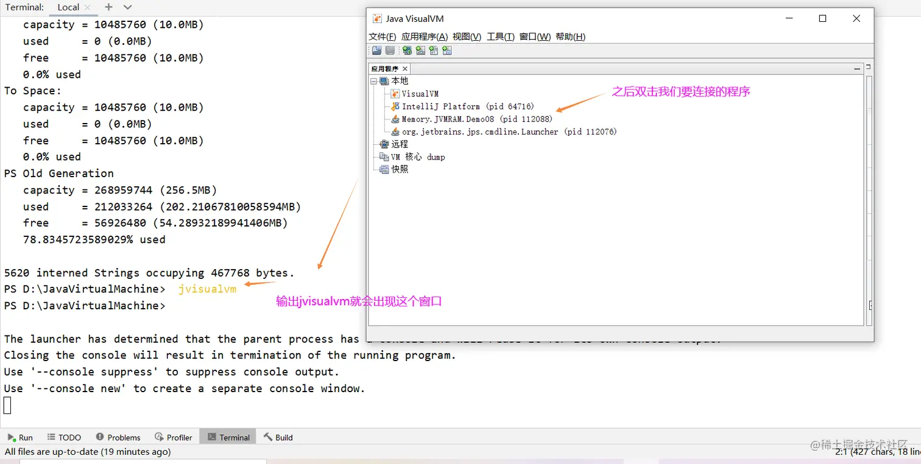Open the terminal tab options dropdown arrow

click(127, 7)
